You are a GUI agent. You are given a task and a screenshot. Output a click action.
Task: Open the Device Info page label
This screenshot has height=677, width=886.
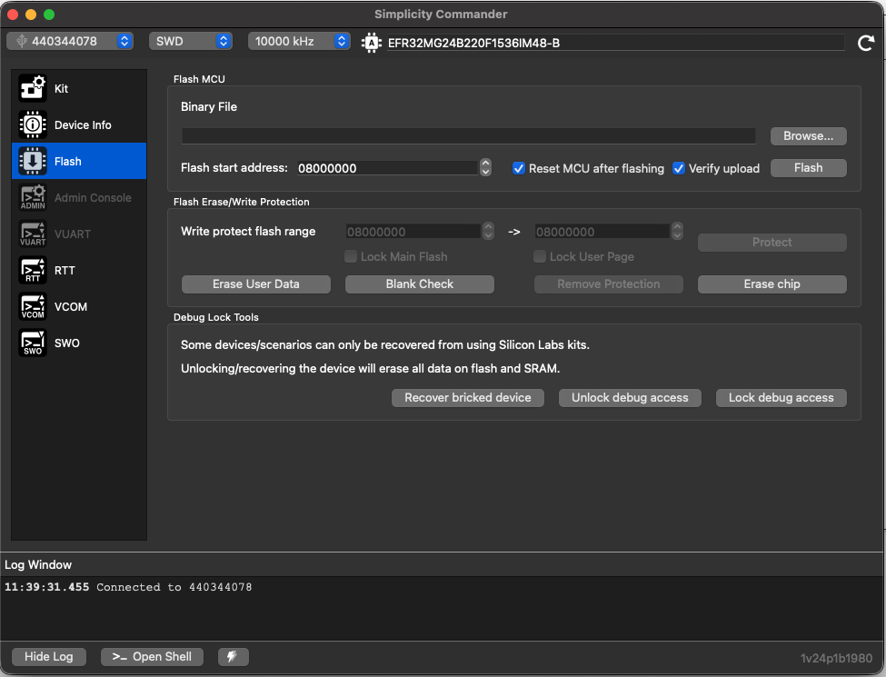click(83, 124)
